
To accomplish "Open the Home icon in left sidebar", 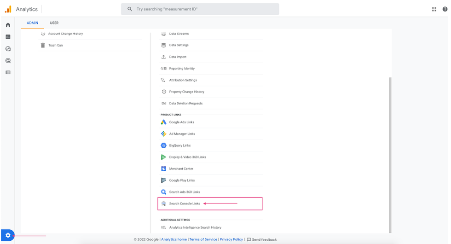I will pos(8,25).
